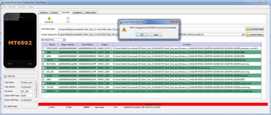This screenshot has width=271, height=115.
Task: Toggle the select-all header checkbox
Action: (44, 45)
